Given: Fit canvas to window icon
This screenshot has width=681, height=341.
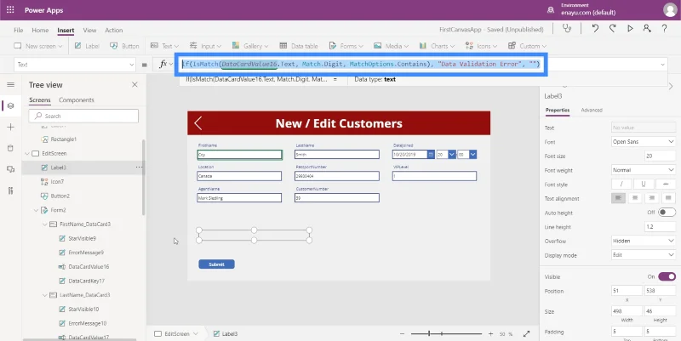Looking at the screenshot, I should 526,333.
